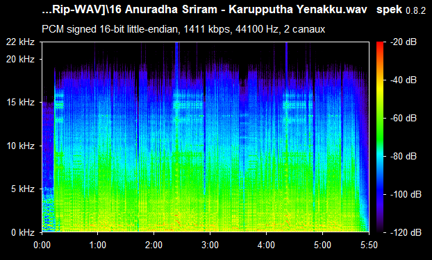Click the -60 dB legend label
Viewport: 432px width, 260px height.
click(x=404, y=119)
